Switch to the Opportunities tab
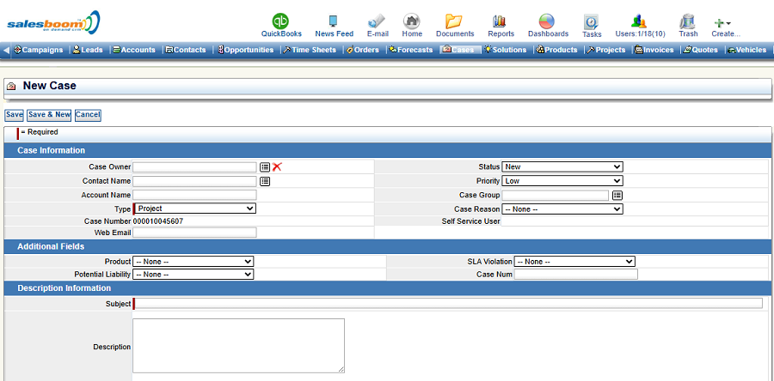 [249, 50]
